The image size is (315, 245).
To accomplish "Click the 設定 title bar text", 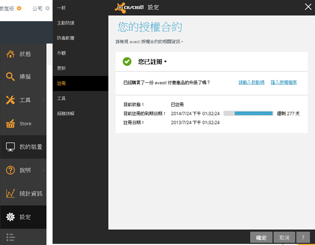I will 153,7.
